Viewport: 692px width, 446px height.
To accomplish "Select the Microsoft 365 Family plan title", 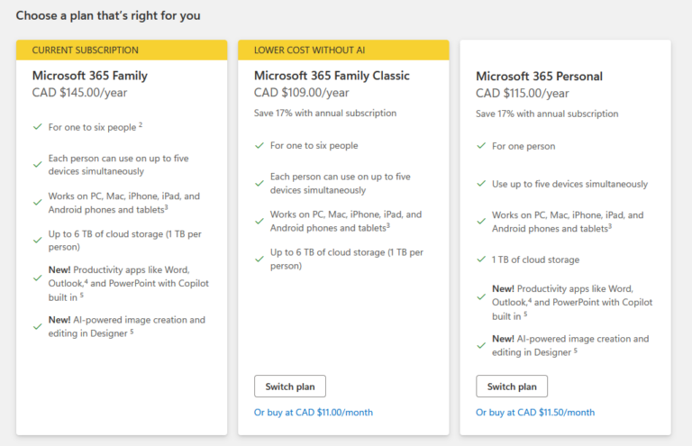I will (89, 76).
